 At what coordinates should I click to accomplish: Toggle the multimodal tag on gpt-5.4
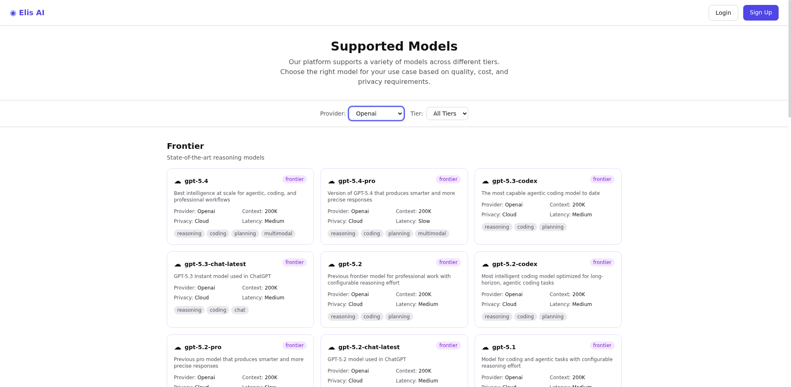(x=278, y=233)
